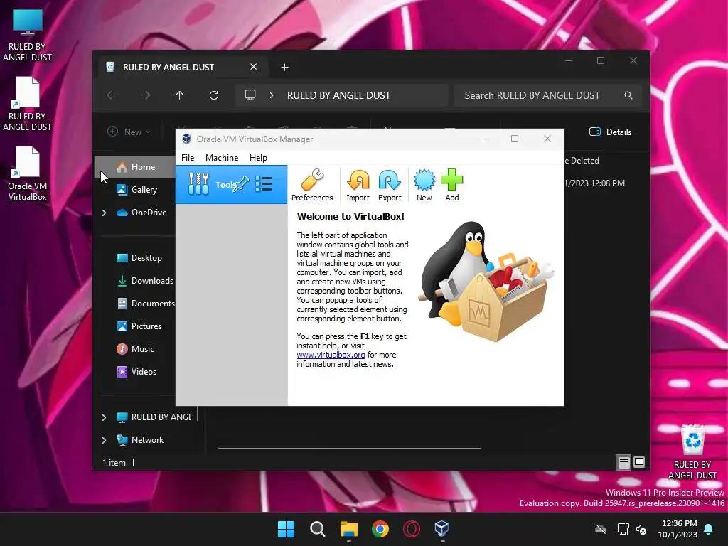Refresh the File Explorer view
The image size is (728, 546).
point(214,95)
